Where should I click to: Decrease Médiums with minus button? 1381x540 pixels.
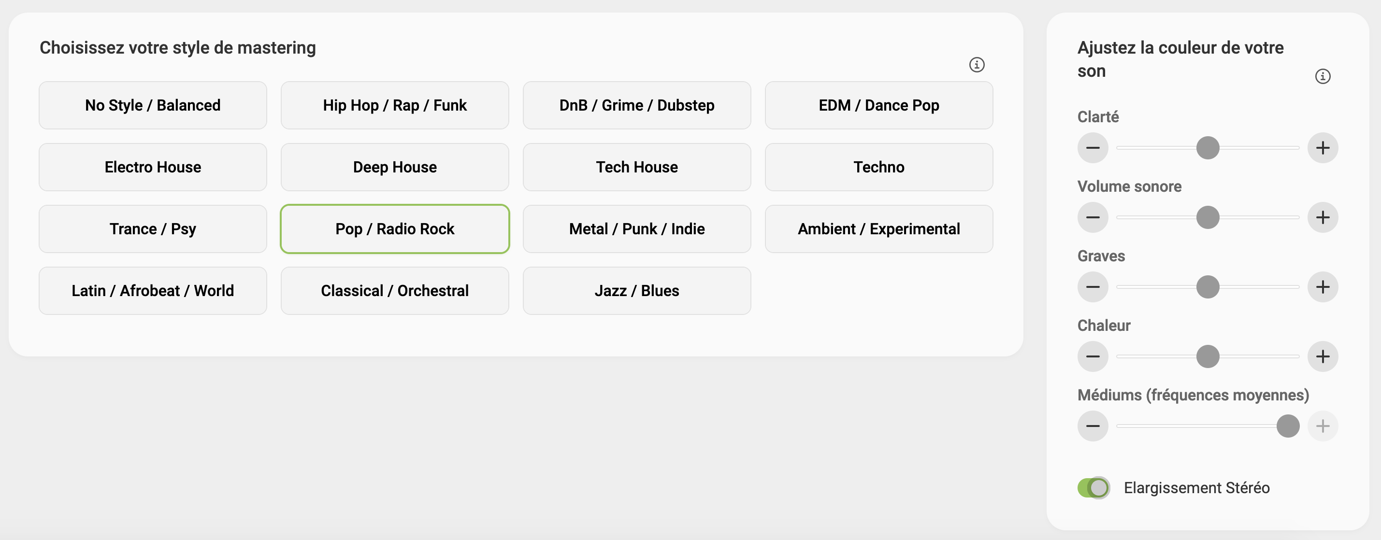tap(1093, 426)
